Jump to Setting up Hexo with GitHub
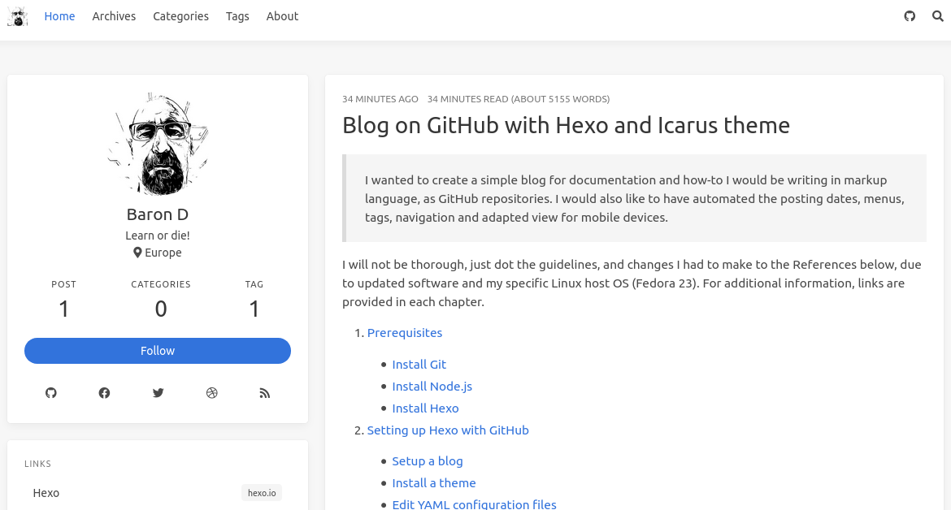This screenshot has width=951, height=510. click(448, 430)
